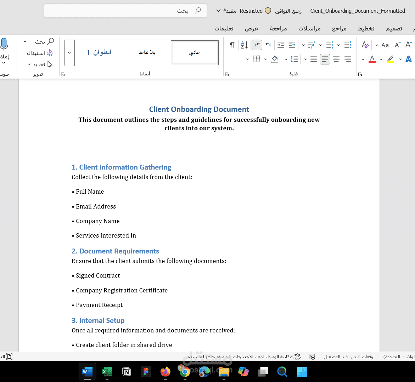The width and height of the screenshot is (415, 382).
Task: Open the مراسلات tab
Action: coord(309,29)
